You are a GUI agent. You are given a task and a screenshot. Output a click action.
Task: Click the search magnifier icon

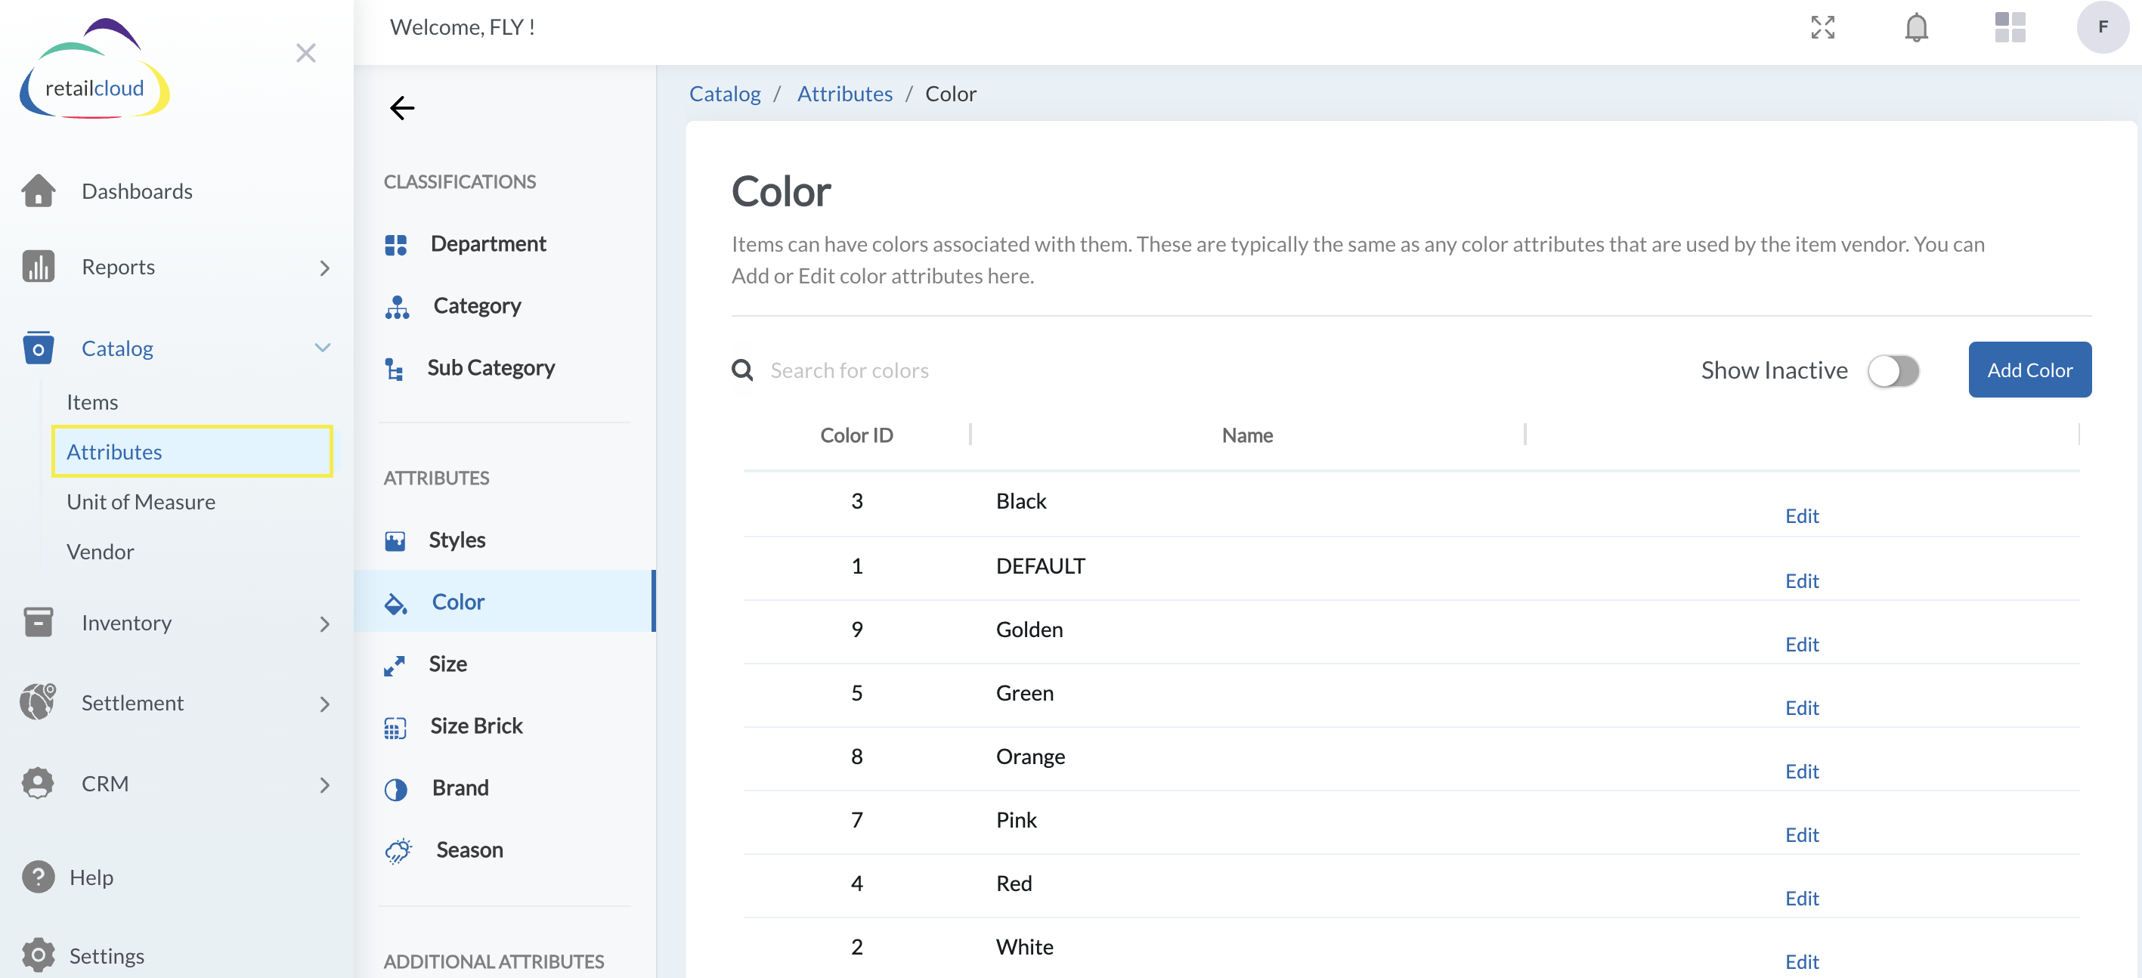pyautogui.click(x=742, y=370)
